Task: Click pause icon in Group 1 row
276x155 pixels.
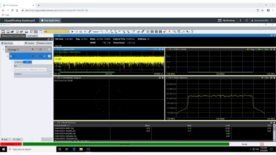Action: [x=37, y=49]
